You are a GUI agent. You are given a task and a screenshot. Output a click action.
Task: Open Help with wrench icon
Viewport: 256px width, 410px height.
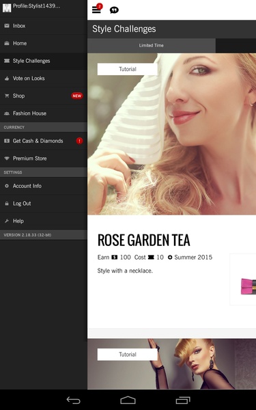[x=44, y=221]
